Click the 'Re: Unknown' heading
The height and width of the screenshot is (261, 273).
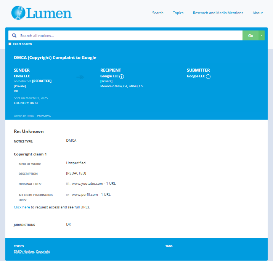[x=29, y=131]
